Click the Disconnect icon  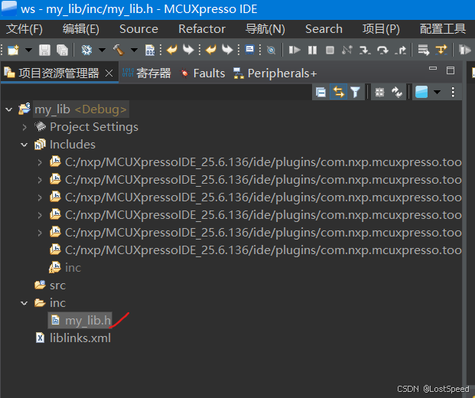[347, 50]
